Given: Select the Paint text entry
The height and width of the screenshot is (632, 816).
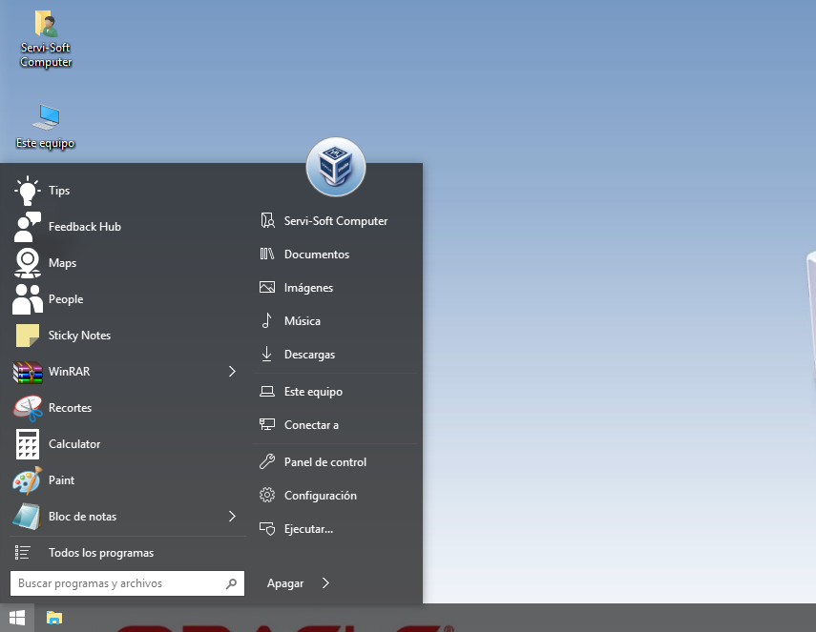Looking at the screenshot, I should pyautogui.click(x=61, y=480).
